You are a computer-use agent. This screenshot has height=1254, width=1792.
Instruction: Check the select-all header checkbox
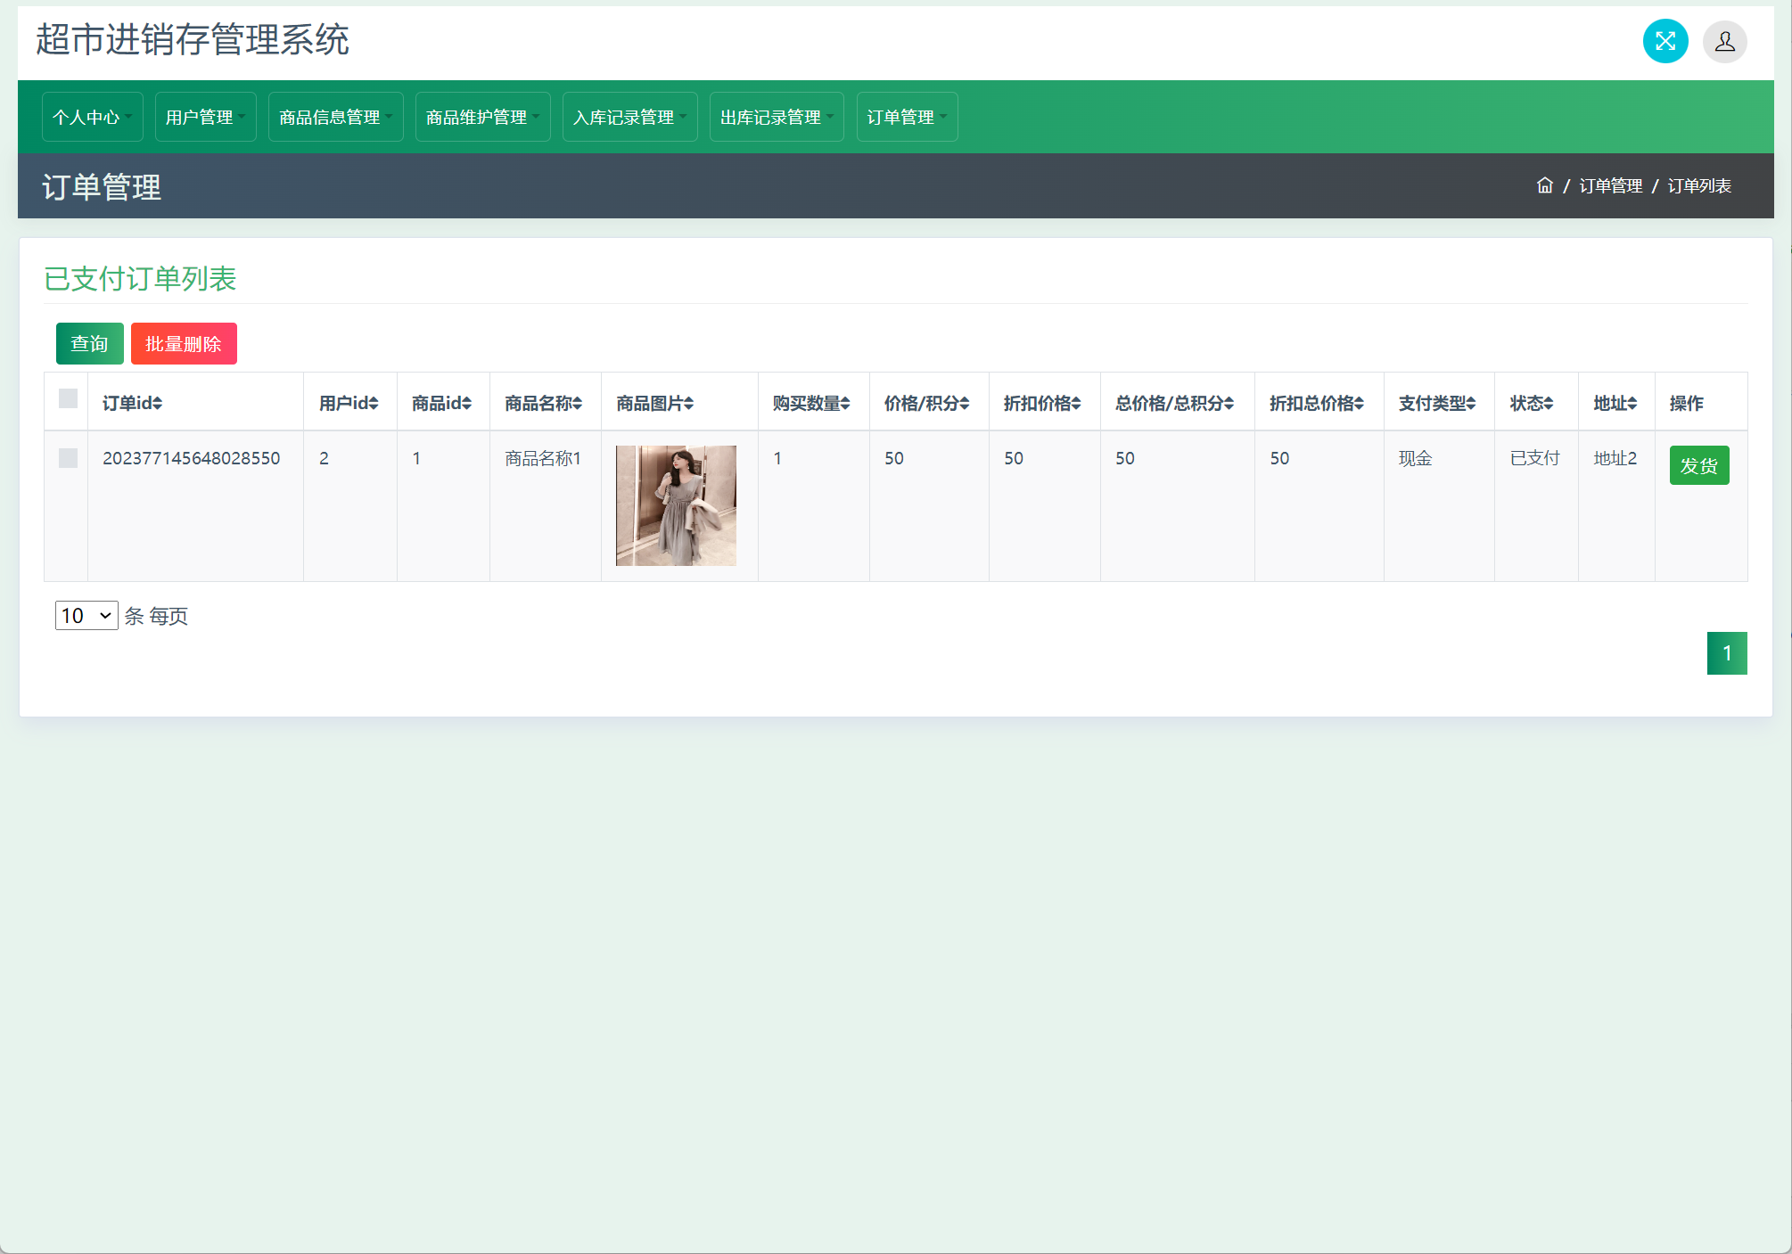coord(68,398)
